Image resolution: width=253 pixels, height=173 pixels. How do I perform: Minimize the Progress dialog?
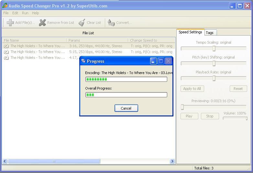point(153,61)
